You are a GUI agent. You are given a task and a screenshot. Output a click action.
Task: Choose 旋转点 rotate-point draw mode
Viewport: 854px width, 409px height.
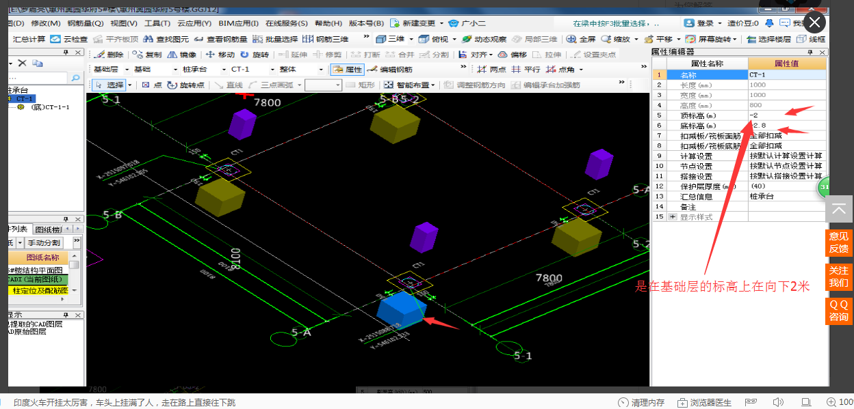tap(186, 85)
